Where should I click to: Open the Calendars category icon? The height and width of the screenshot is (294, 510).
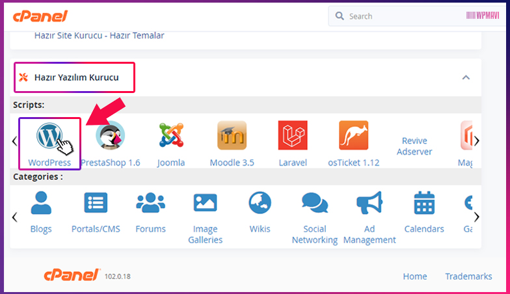(424, 203)
